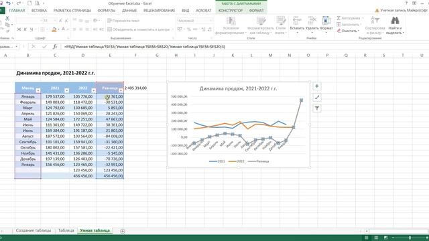This screenshot has height=241, width=429.
Task: Switch to Таблица sheet tab
Action: 66,230
